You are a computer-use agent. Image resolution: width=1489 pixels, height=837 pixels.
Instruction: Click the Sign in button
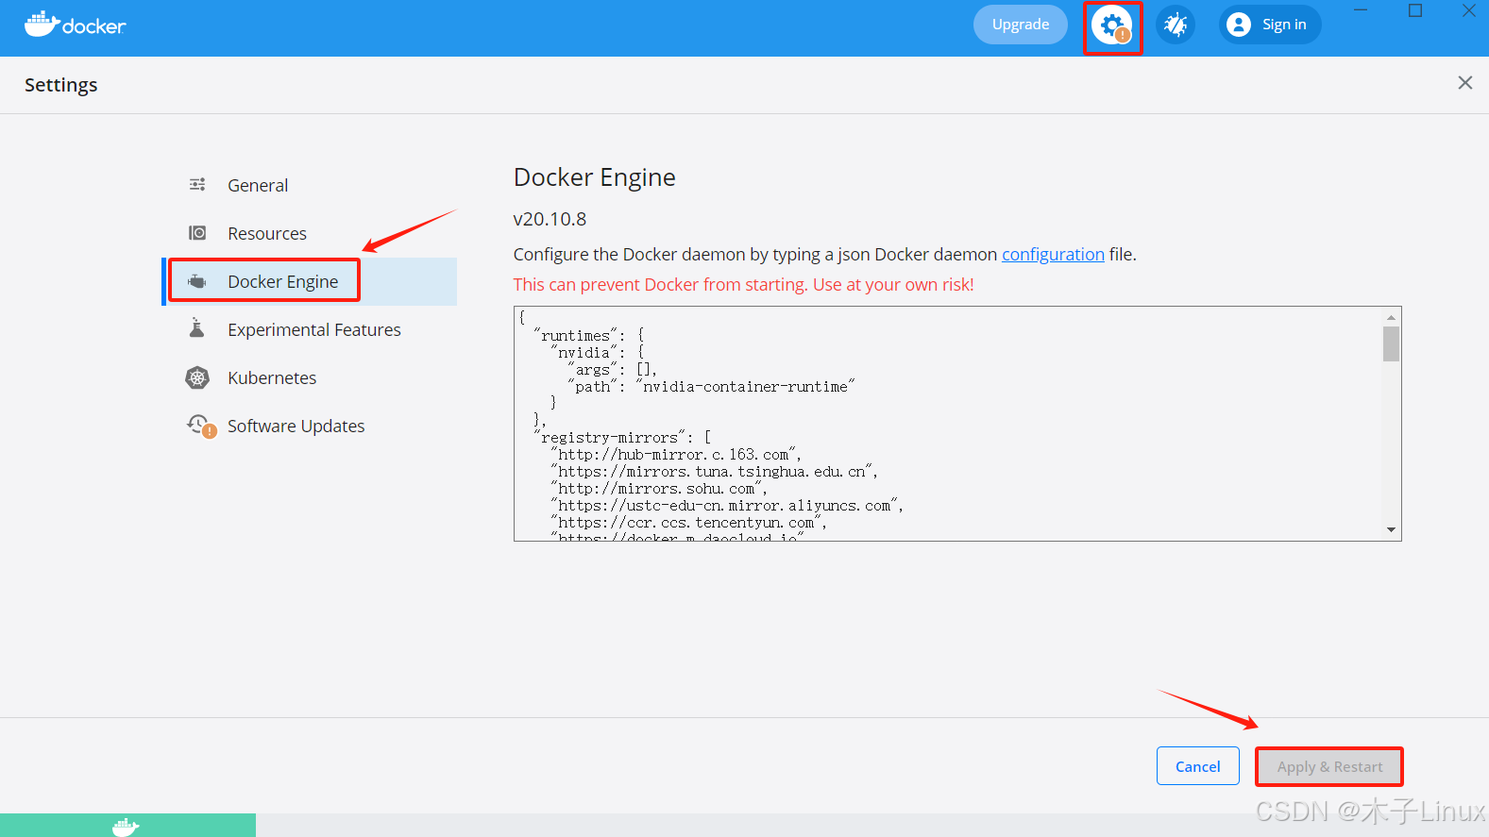pyautogui.click(x=1270, y=25)
